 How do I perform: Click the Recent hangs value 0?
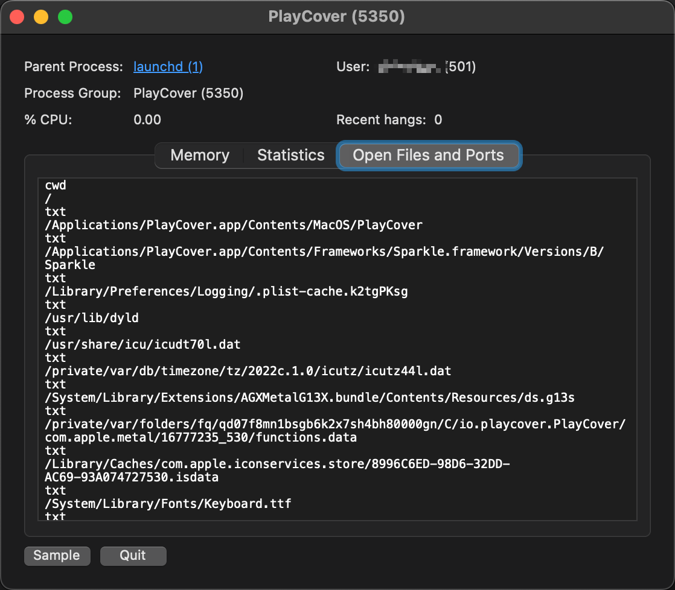[x=438, y=119]
